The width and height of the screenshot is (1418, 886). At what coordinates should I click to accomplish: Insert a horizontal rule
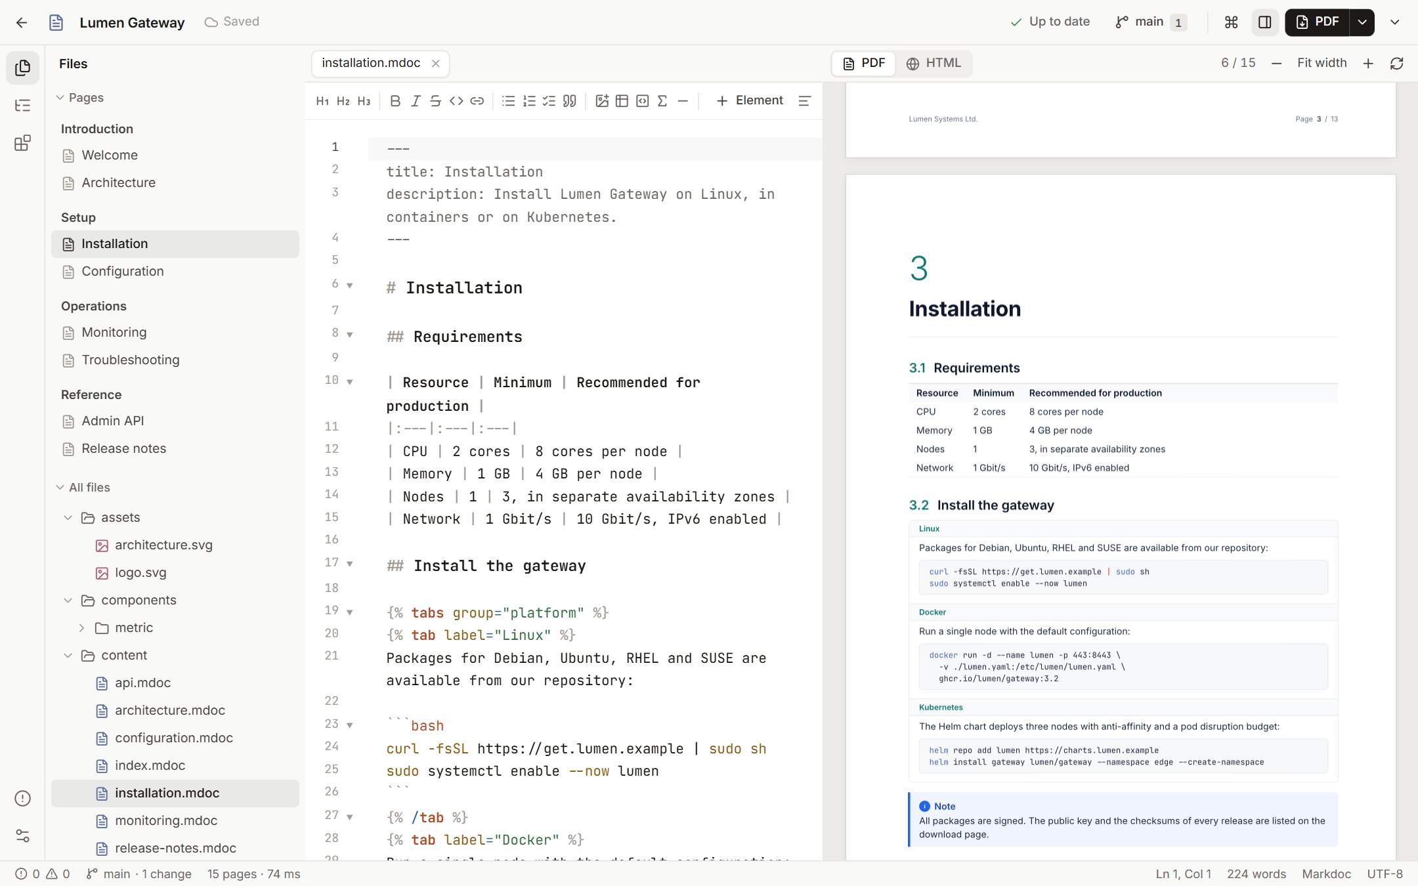pos(683,100)
